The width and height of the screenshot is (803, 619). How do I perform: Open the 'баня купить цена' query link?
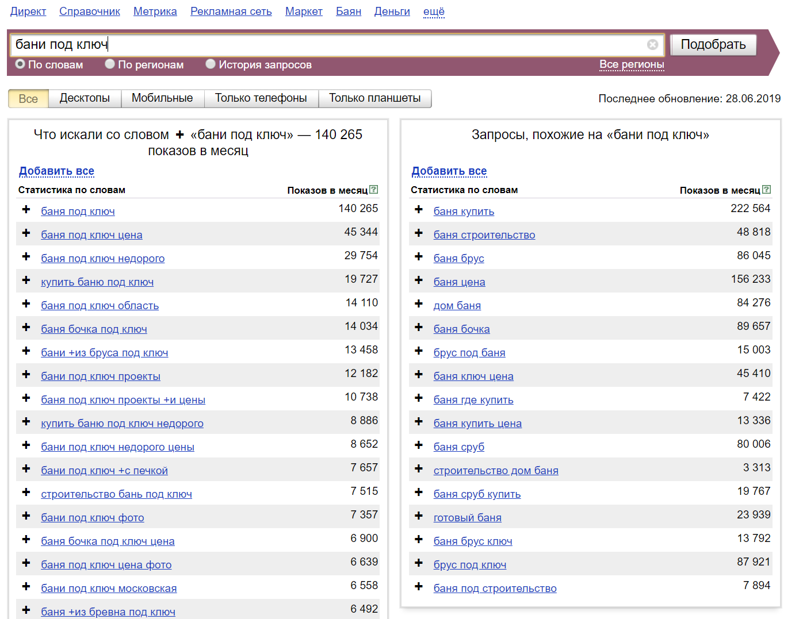477,423
